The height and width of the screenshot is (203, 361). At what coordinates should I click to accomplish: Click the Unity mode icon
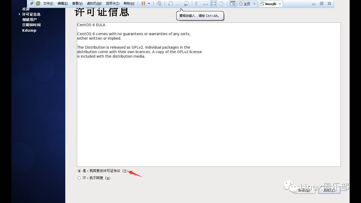(221, 3)
